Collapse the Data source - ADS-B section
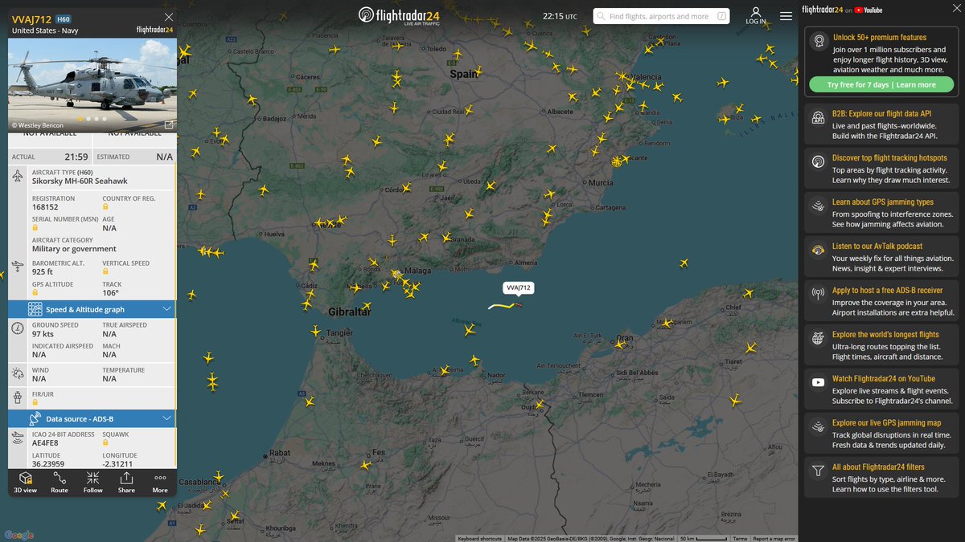 tap(167, 418)
